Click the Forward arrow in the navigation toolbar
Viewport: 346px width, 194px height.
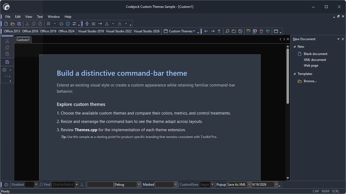213,31
